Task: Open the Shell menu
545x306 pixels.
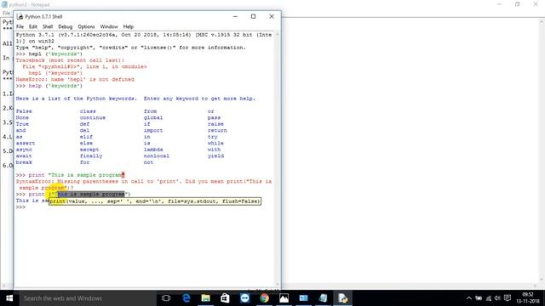Action: (48, 26)
